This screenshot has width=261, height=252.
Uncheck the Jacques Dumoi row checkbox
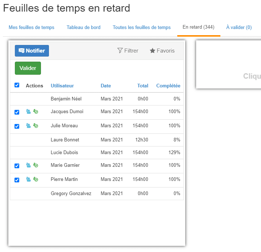point(17,112)
